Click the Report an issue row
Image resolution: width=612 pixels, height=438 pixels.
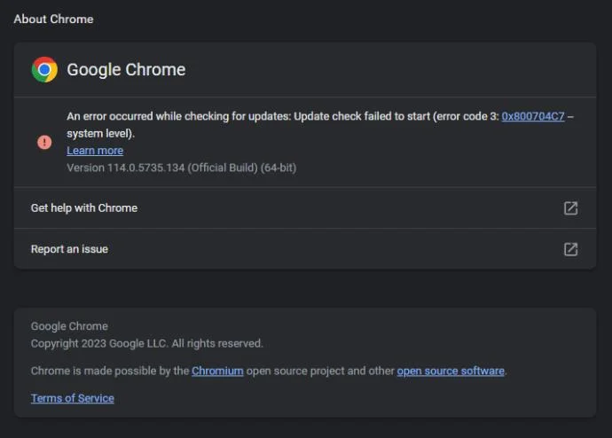(x=305, y=249)
